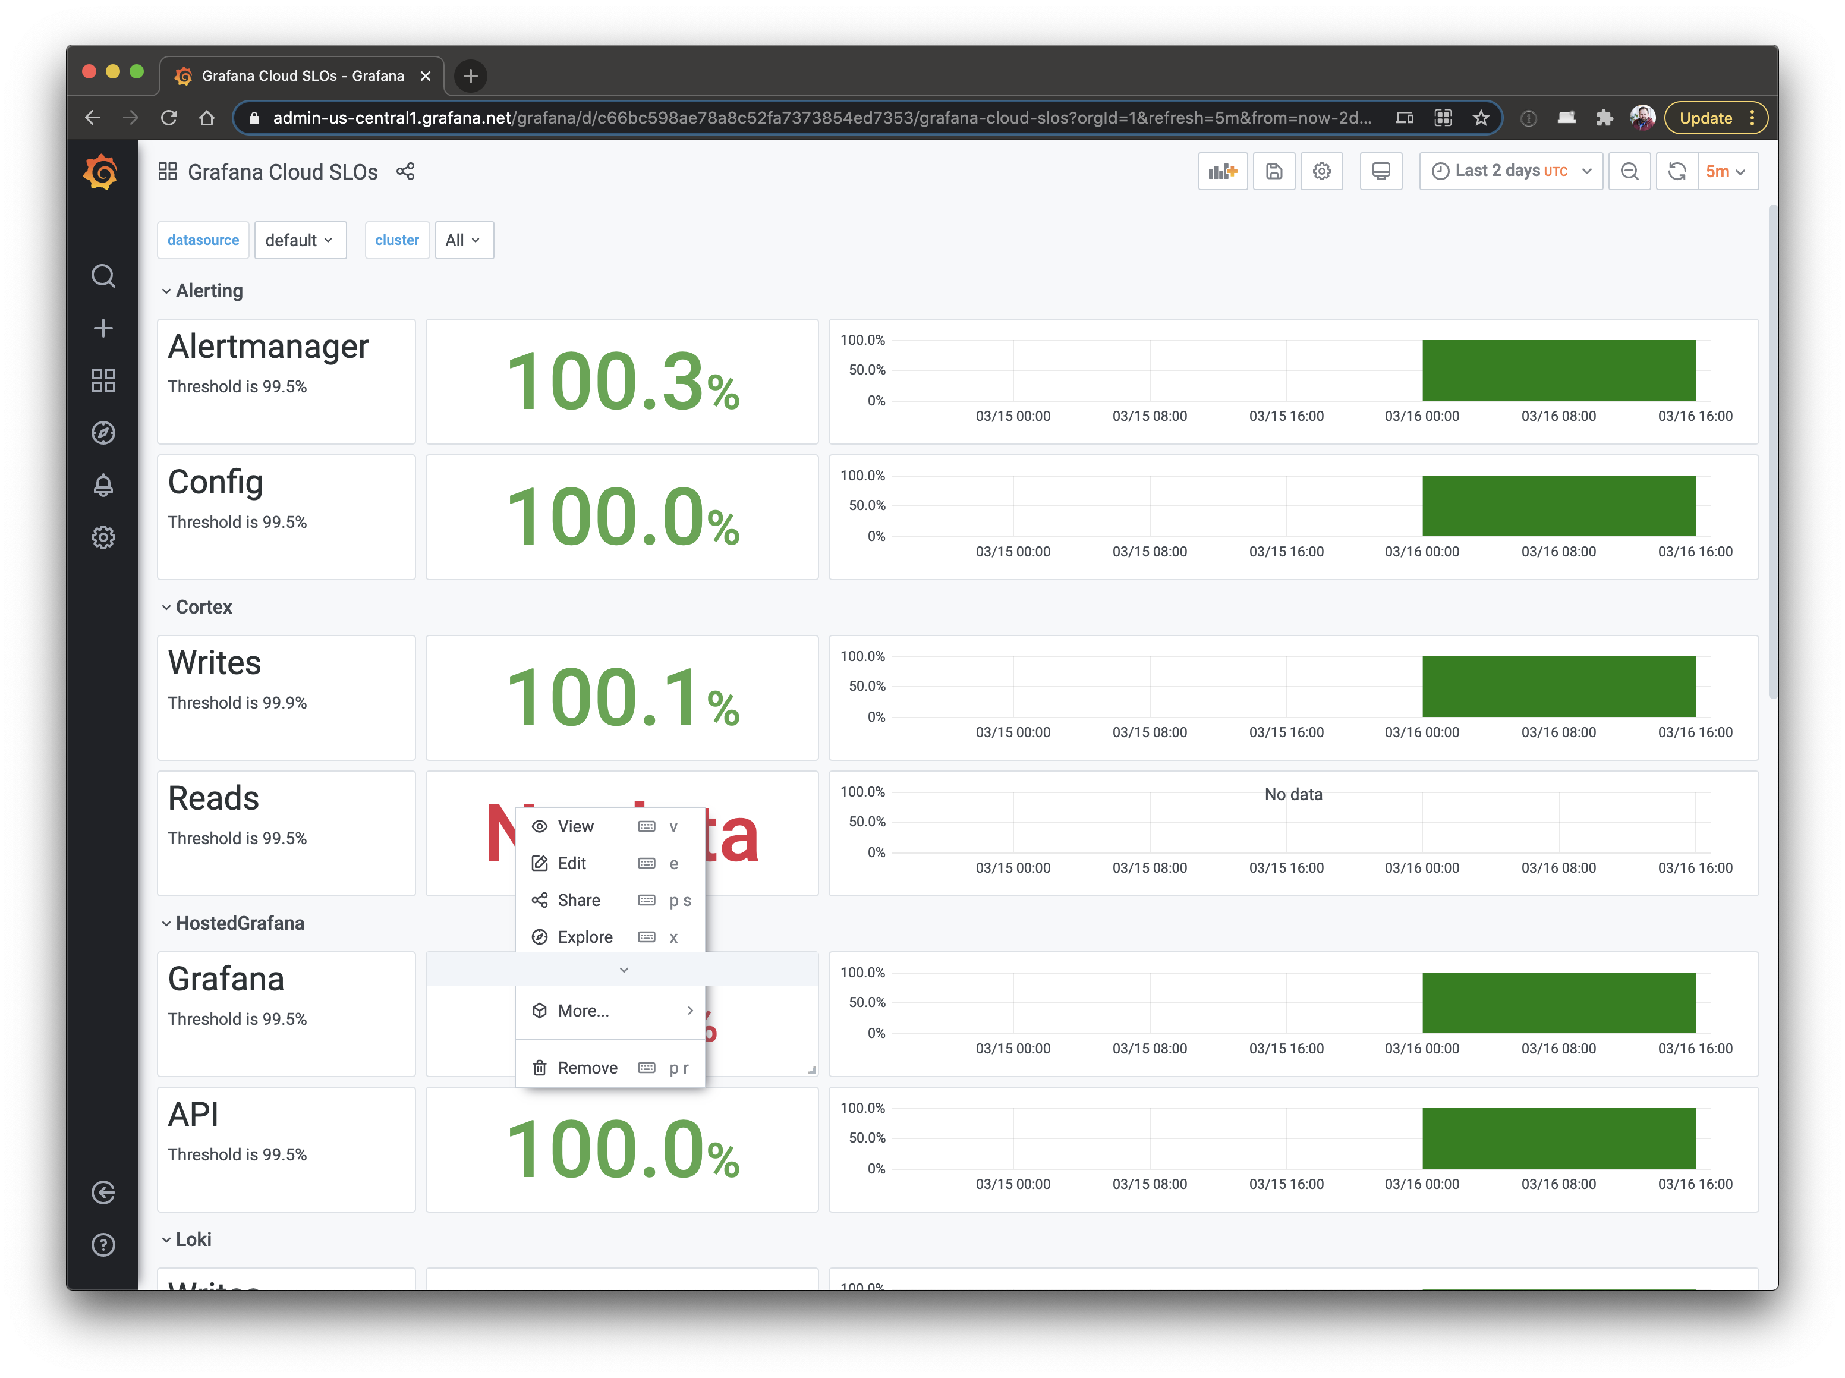Share dashboard icon next to title

405,172
